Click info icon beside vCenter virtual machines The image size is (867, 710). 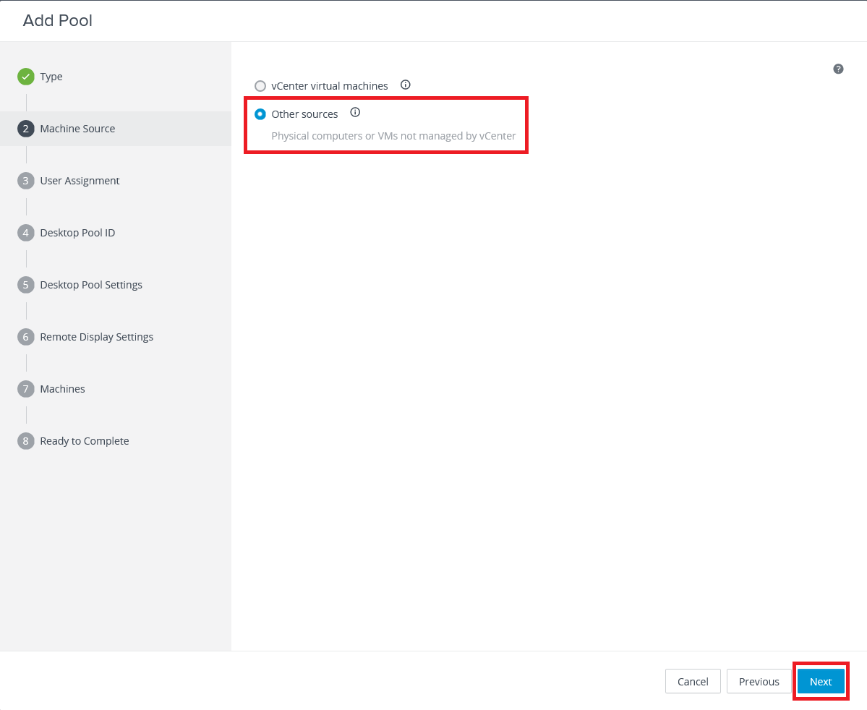[x=406, y=85]
